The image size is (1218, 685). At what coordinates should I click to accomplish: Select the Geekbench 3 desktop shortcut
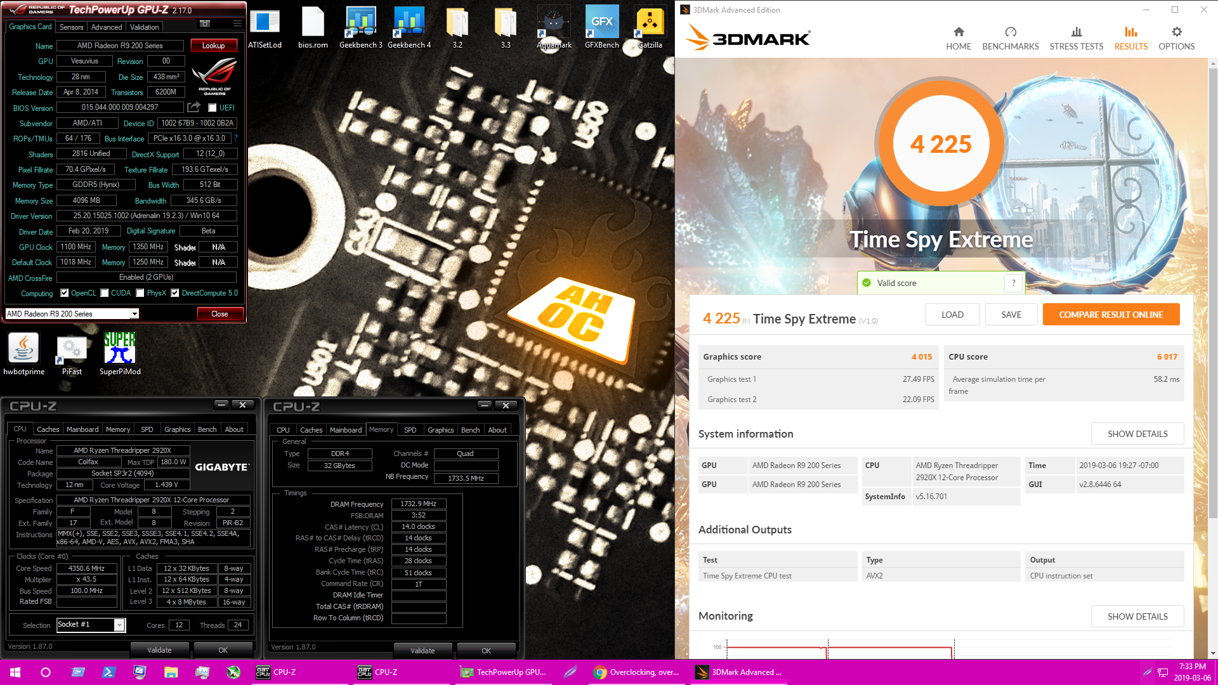[361, 28]
